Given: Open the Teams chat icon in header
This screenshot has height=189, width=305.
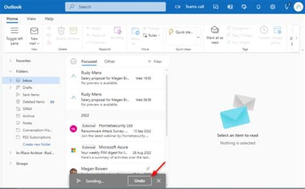Looking at the screenshot, I should pos(216,7).
